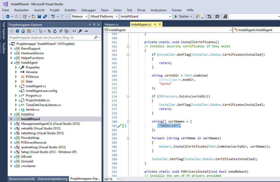Click the pending changes filter clock icon
This screenshot has width=280, height=182.
[41, 31]
